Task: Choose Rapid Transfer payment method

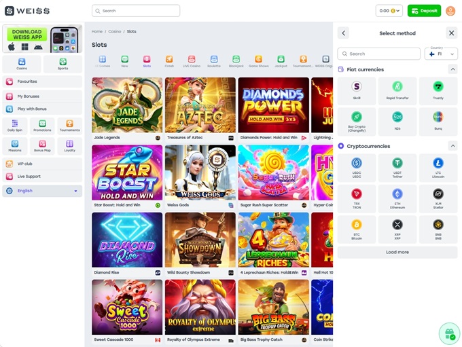Action: [397, 91]
